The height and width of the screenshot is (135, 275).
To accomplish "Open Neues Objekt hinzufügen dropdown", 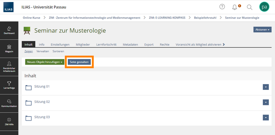I will coord(45,62).
